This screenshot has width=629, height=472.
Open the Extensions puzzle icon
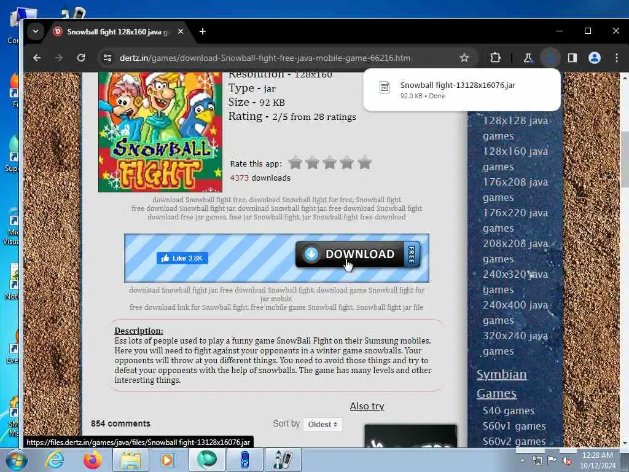(496, 58)
